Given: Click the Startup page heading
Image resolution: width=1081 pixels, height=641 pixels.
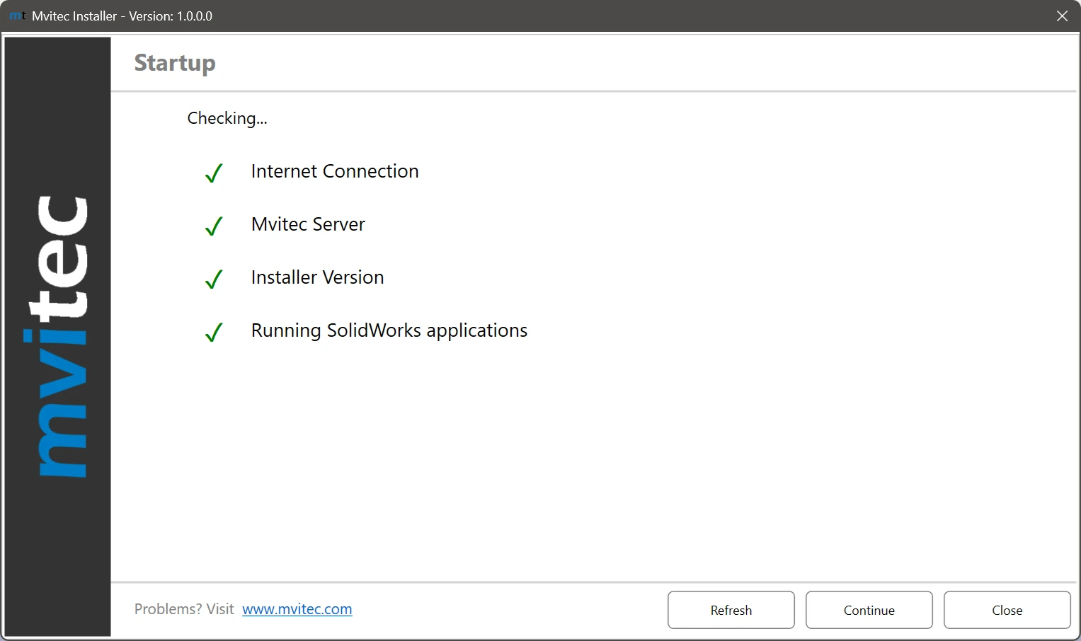Looking at the screenshot, I should pyautogui.click(x=175, y=63).
